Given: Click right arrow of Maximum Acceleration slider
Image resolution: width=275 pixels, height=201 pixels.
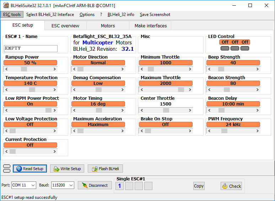Looking at the screenshot, I should point(123,131).
